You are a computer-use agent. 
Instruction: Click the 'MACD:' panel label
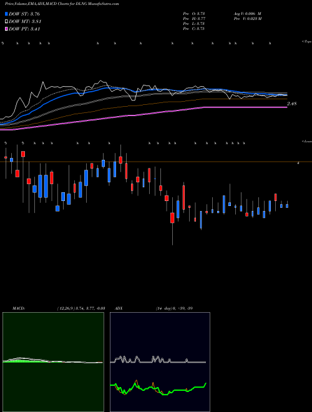coord(18,308)
